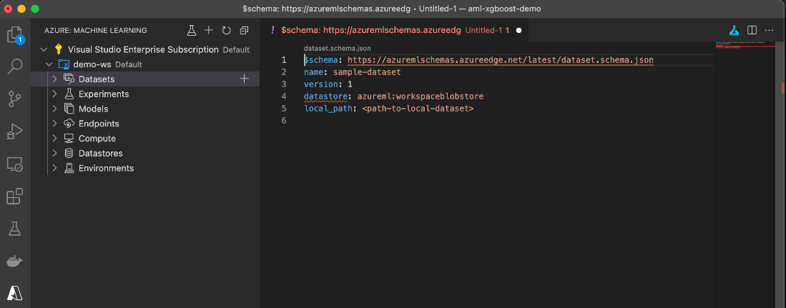Expand the Experiments node
The height and width of the screenshot is (308, 786).
(x=54, y=94)
